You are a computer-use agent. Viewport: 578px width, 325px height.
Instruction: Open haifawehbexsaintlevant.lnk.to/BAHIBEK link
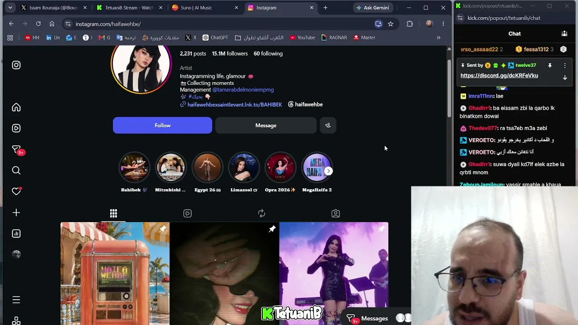234,104
